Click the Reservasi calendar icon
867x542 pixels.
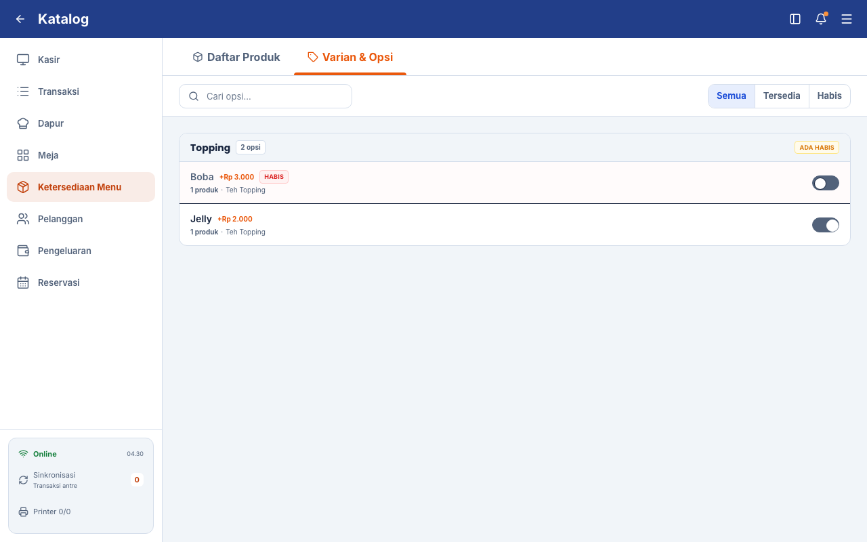click(x=23, y=283)
